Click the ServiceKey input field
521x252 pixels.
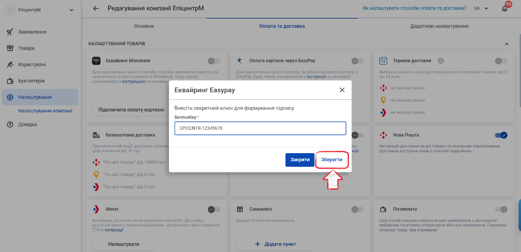point(260,128)
